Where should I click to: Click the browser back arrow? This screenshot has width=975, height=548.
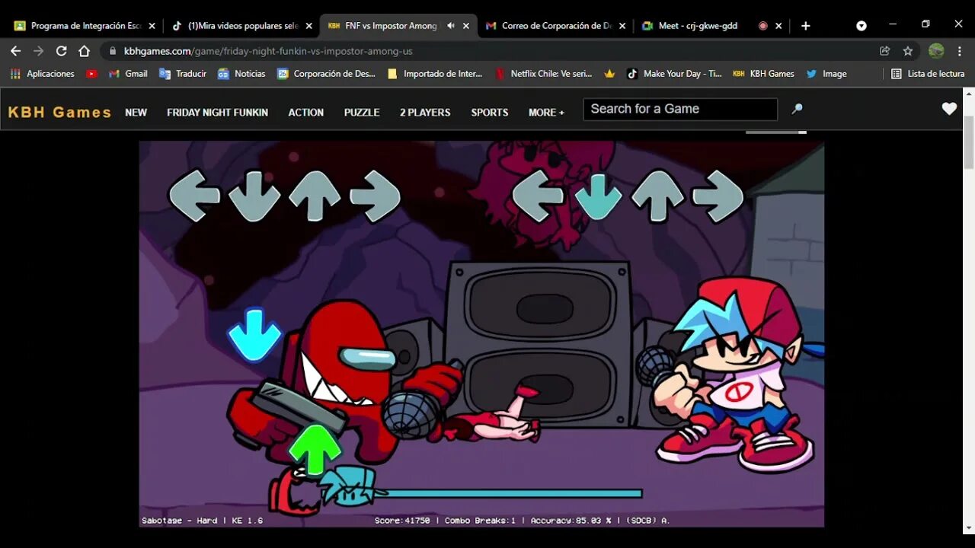coord(15,51)
